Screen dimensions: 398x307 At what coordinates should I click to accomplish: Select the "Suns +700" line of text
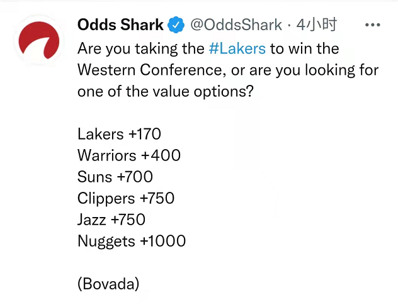point(115,177)
